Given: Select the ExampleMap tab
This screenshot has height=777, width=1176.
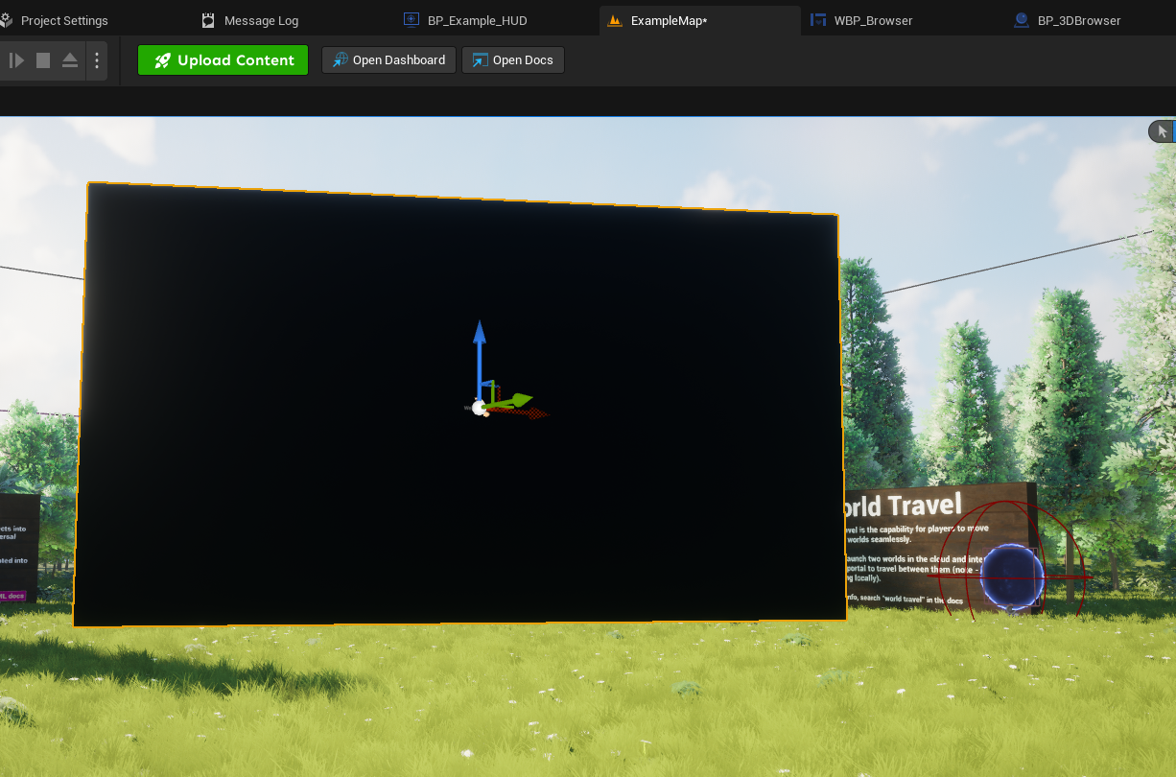Looking at the screenshot, I should (x=668, y=20).
